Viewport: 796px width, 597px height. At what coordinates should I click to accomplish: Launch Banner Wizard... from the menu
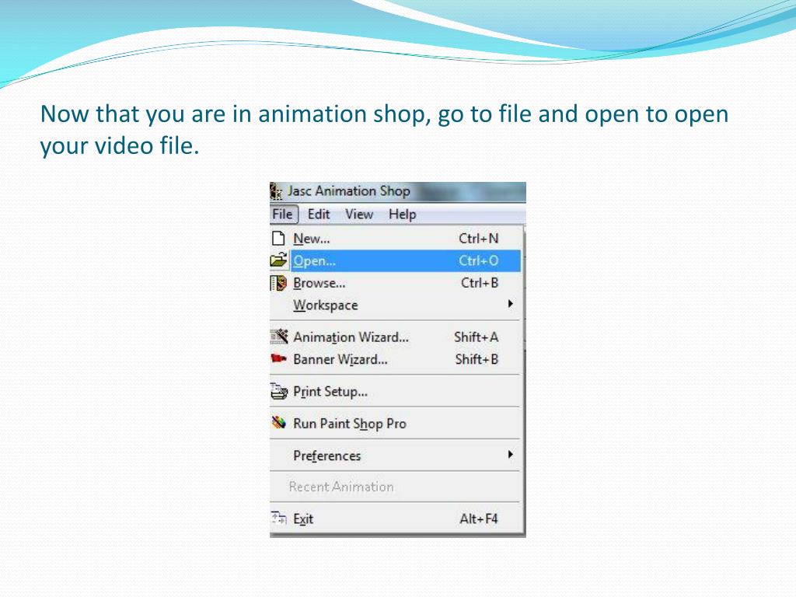click(395, 359)
